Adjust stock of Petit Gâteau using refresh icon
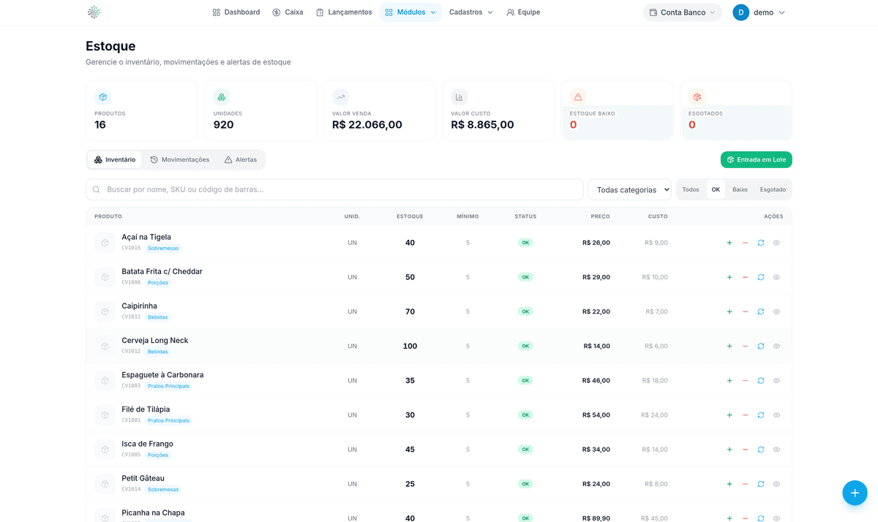Viewport: 878px width, 522px height. coord(761,484)
